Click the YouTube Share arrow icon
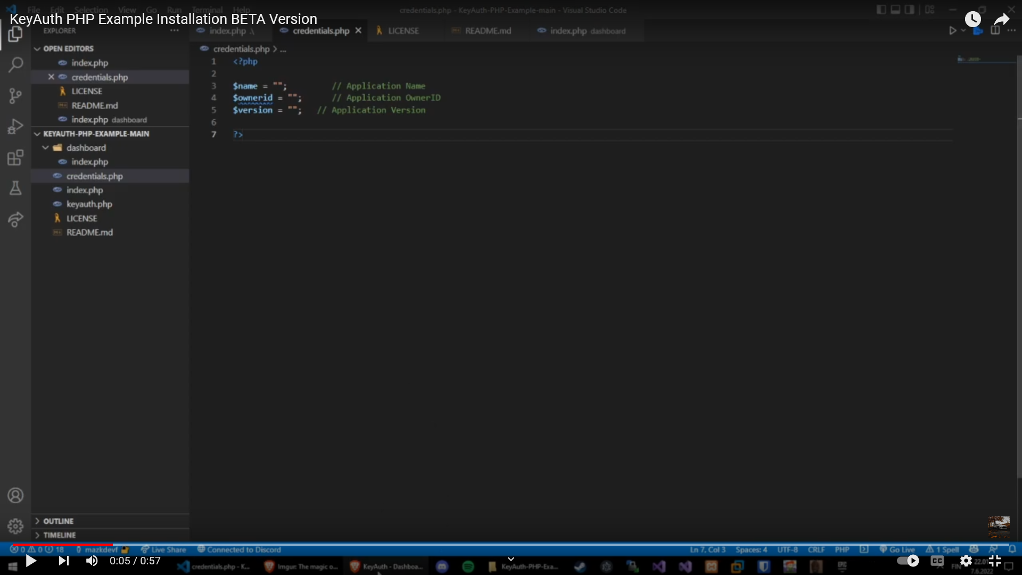This screenshot has height=575, width=1022. click(1001, 20)
